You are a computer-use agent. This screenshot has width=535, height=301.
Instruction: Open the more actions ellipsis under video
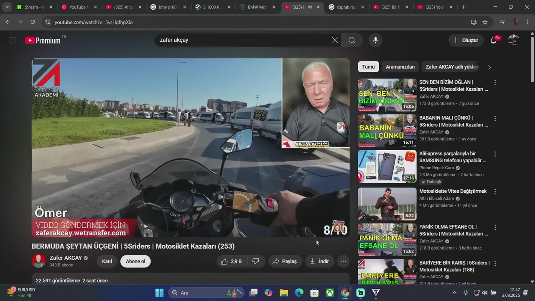pyautogui.click(x=343, y=261)
